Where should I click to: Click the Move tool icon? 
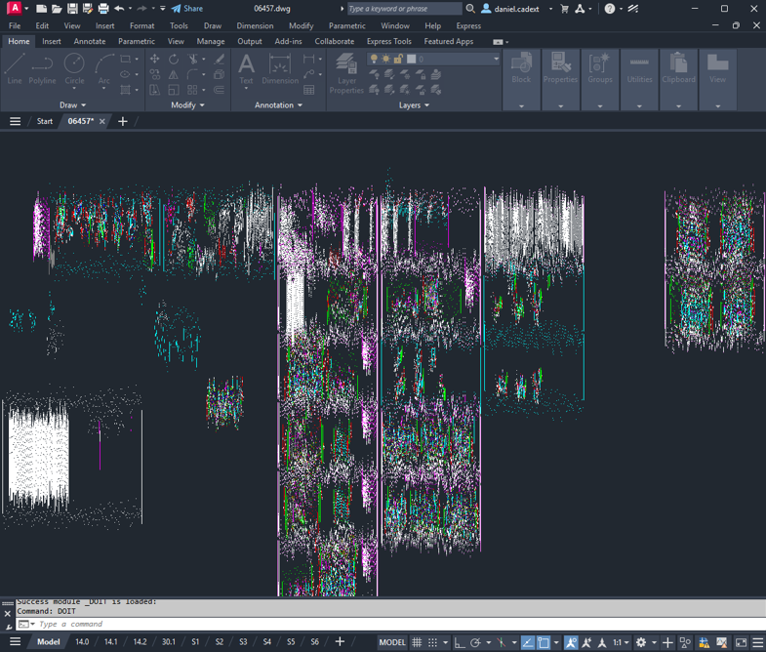pos(155,60)
